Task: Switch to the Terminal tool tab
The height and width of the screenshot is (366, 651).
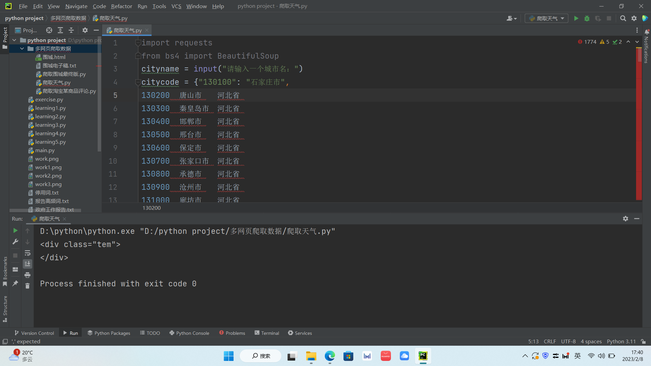Action: pos(267,333)
